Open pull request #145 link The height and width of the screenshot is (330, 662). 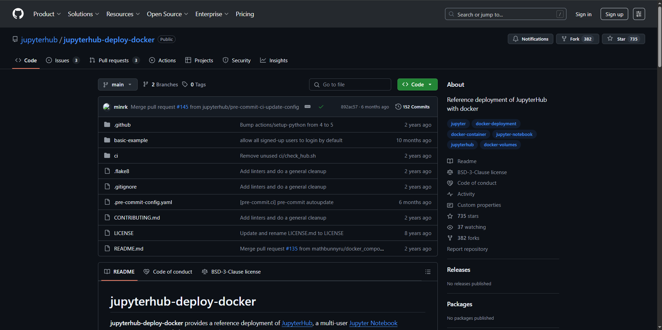click(182, 107)
